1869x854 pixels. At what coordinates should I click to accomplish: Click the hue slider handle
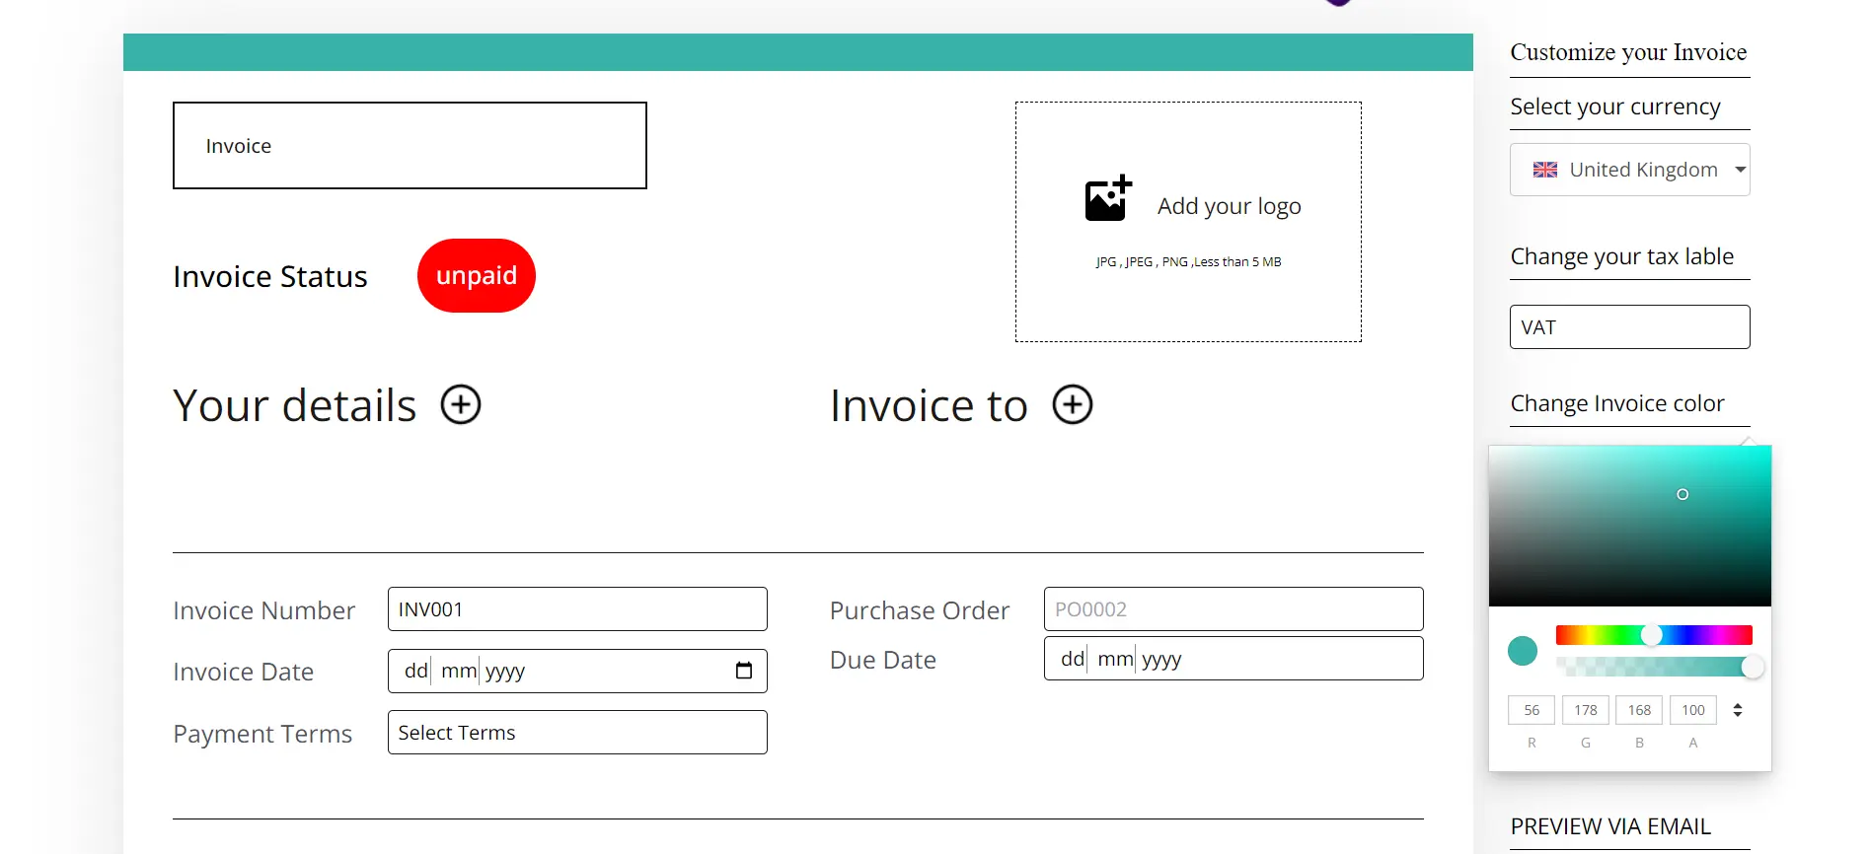click(x=1651, y=635)
